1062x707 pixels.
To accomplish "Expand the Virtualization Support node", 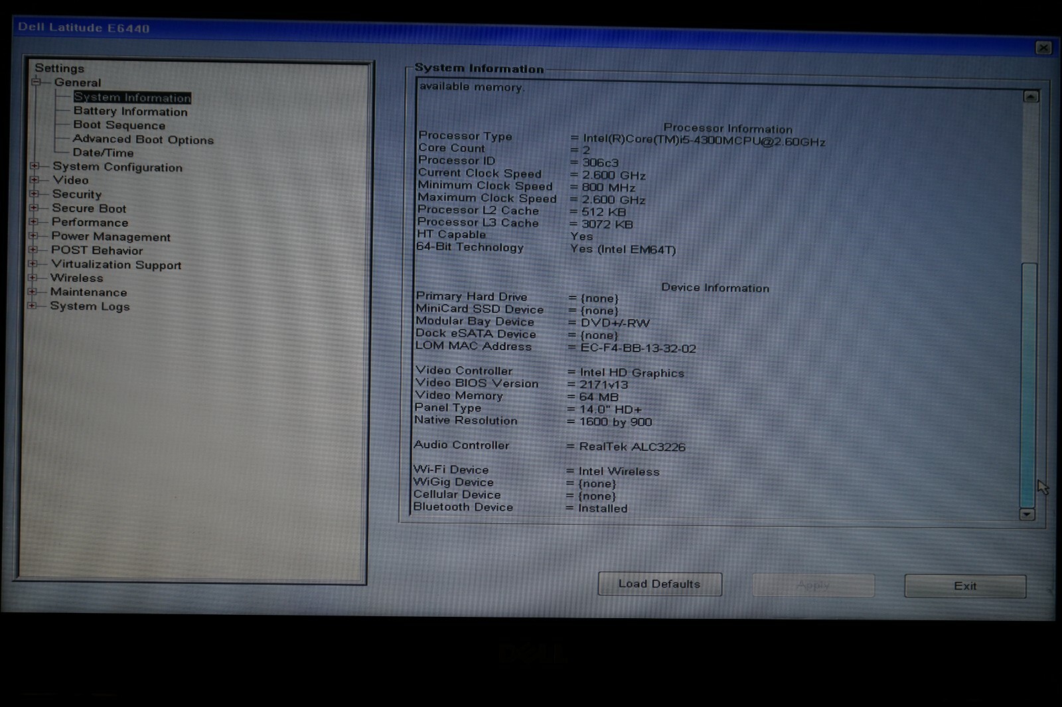I will (33, 263).
